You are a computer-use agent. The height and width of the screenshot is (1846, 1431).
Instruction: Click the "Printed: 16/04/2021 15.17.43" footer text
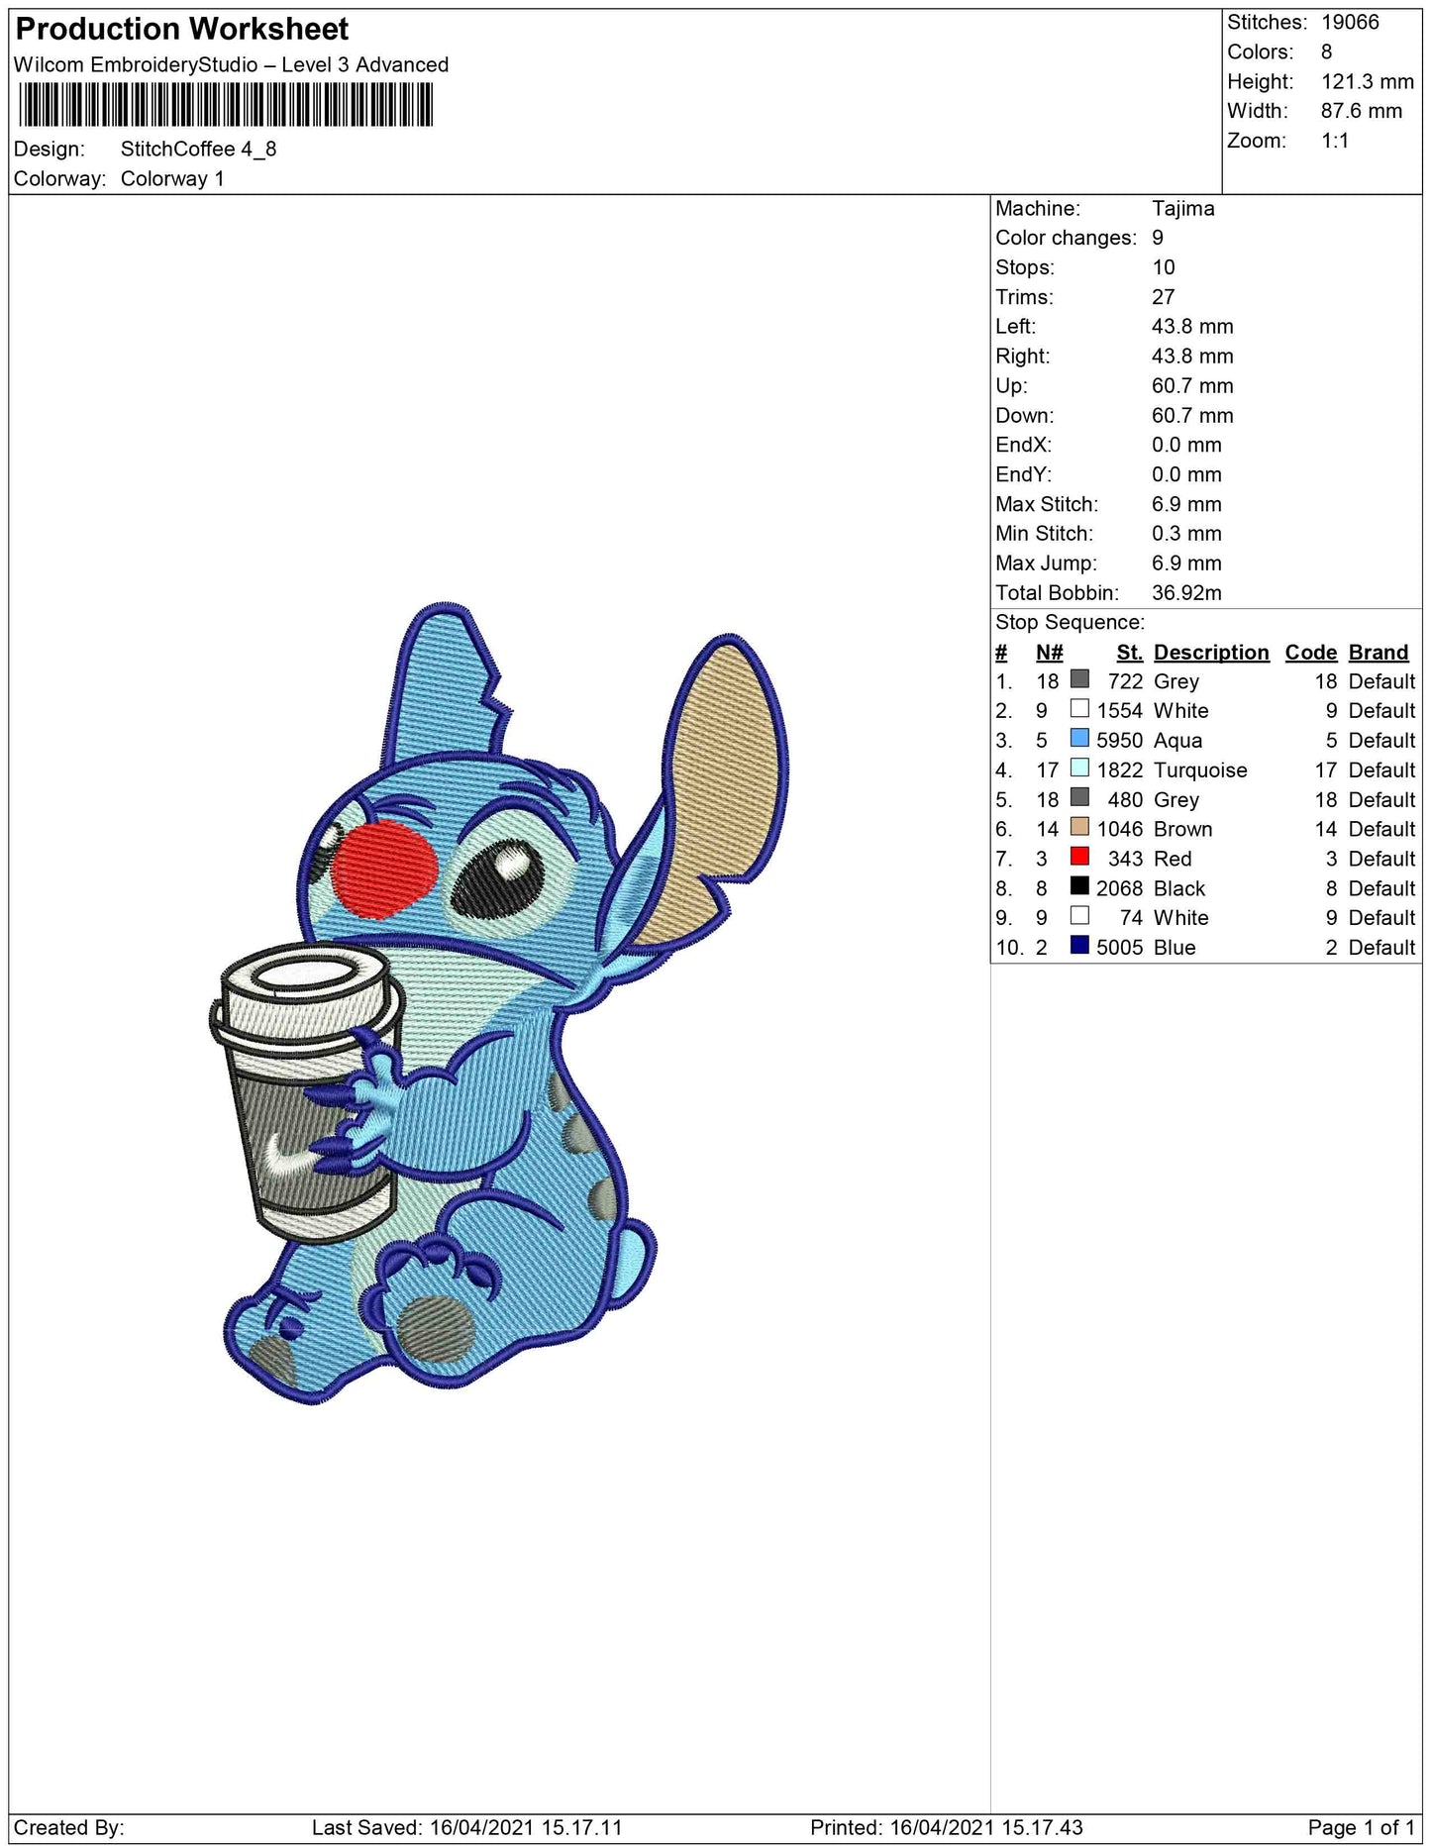(947, 1827)
